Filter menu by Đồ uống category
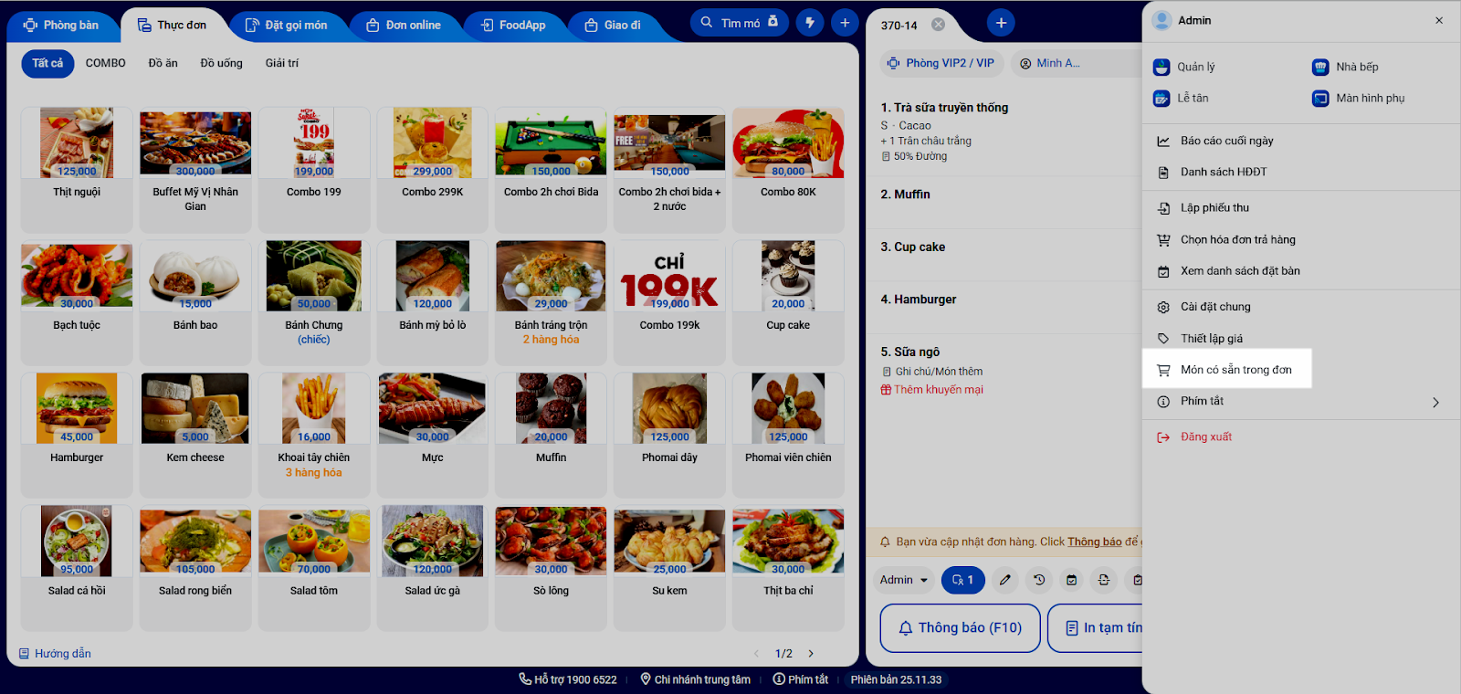The width and height of the screenshot is (1461, 694). (222, 63)
